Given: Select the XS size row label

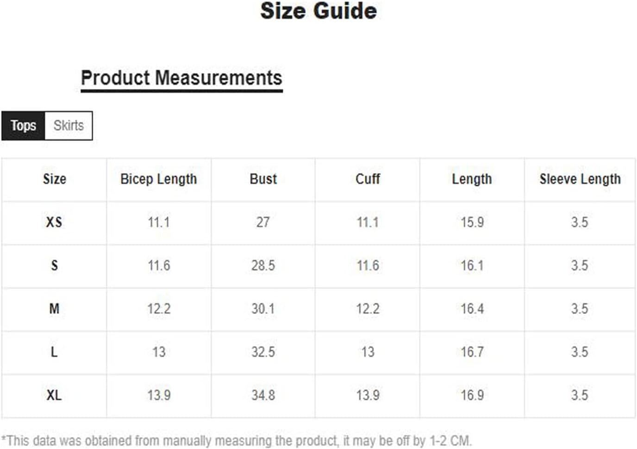Looking at the screenshot, I should tap(54, 222).
